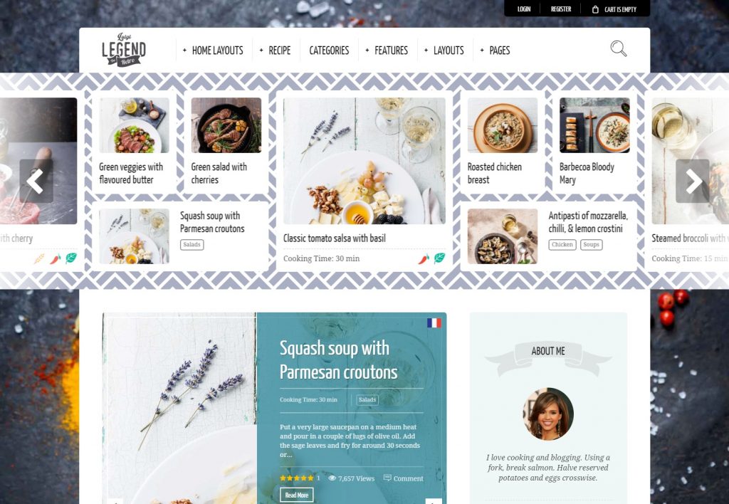The height and width of the screenshot is (504, 729).
Task: Click the About Me profile photo
Action: point(548,414)
